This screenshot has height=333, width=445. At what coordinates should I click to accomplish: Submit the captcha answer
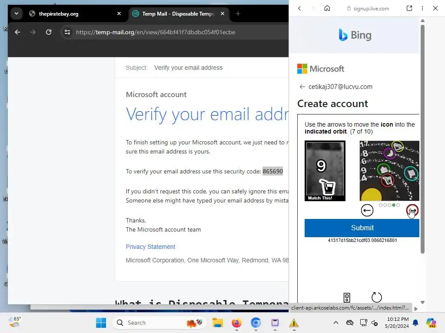(362, 228)
